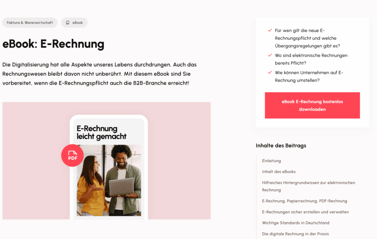Click the 'eBook: E-Rechnung' page heading

coord(53,44)
